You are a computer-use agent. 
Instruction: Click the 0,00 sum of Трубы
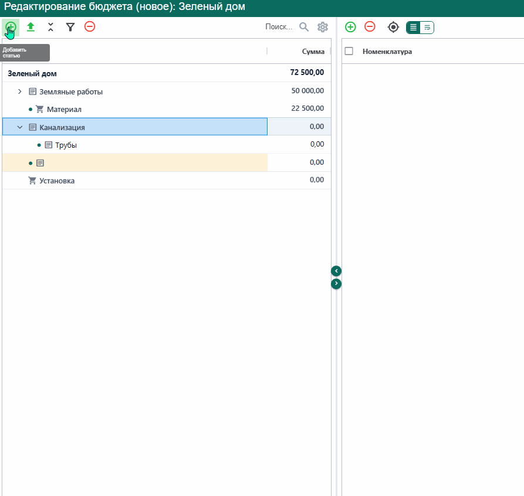coord(317,144)
